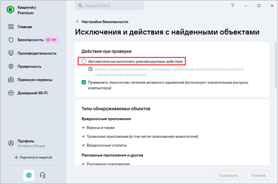Image resolution: width=278 pixels, height=184 pixels.
Task: Click the vertical scrollbar thumb
Action: tap(275, 65)
